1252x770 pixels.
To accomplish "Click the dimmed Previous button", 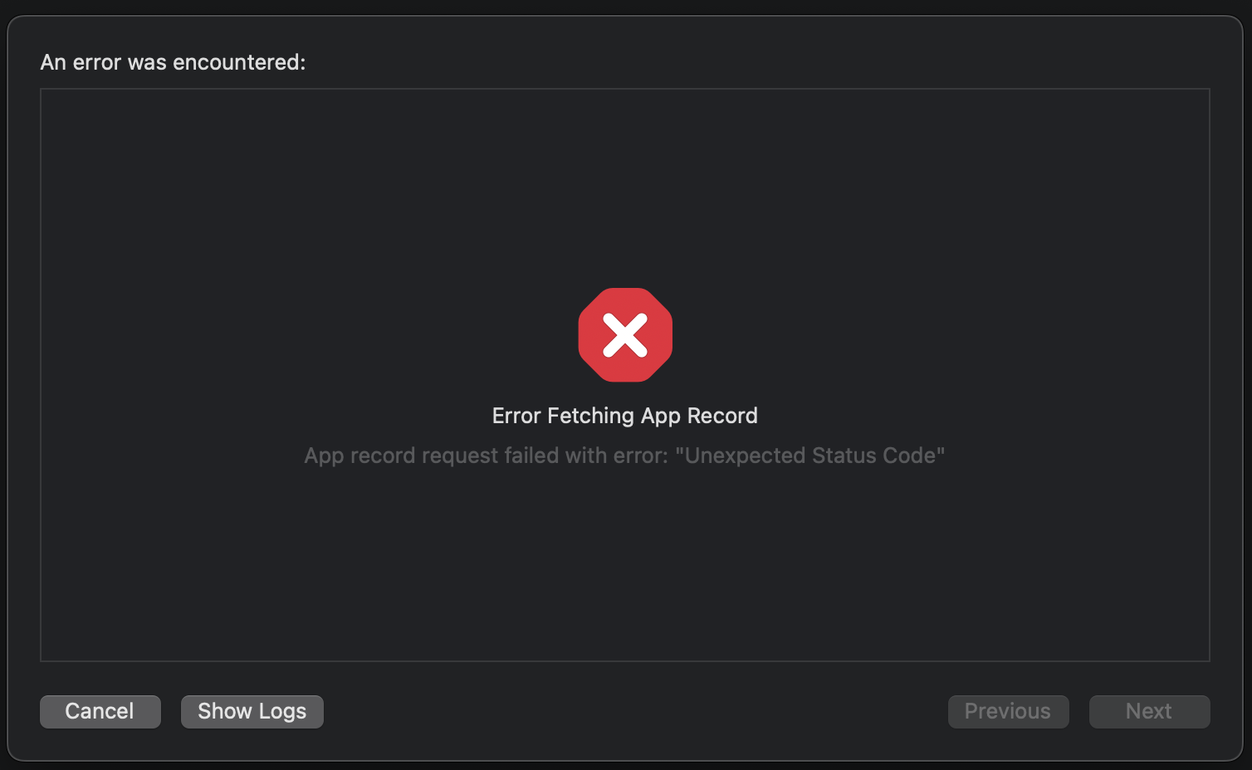I will (x=1008, y=711).
